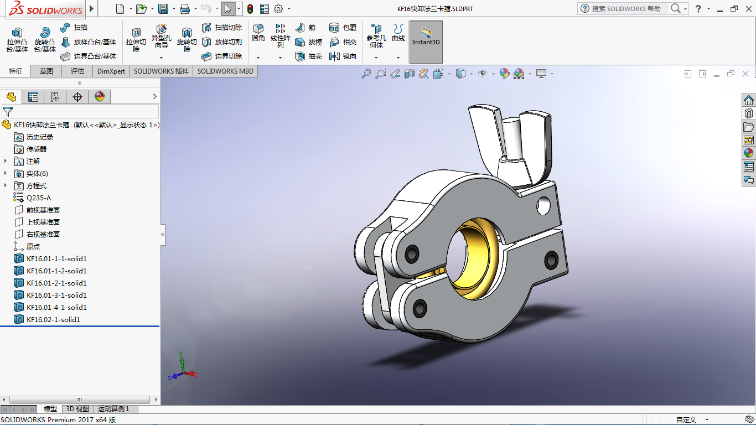Open the FeatureManager design tree tab
The width and height of the screenshot is (756, 425).
point(11,97)
